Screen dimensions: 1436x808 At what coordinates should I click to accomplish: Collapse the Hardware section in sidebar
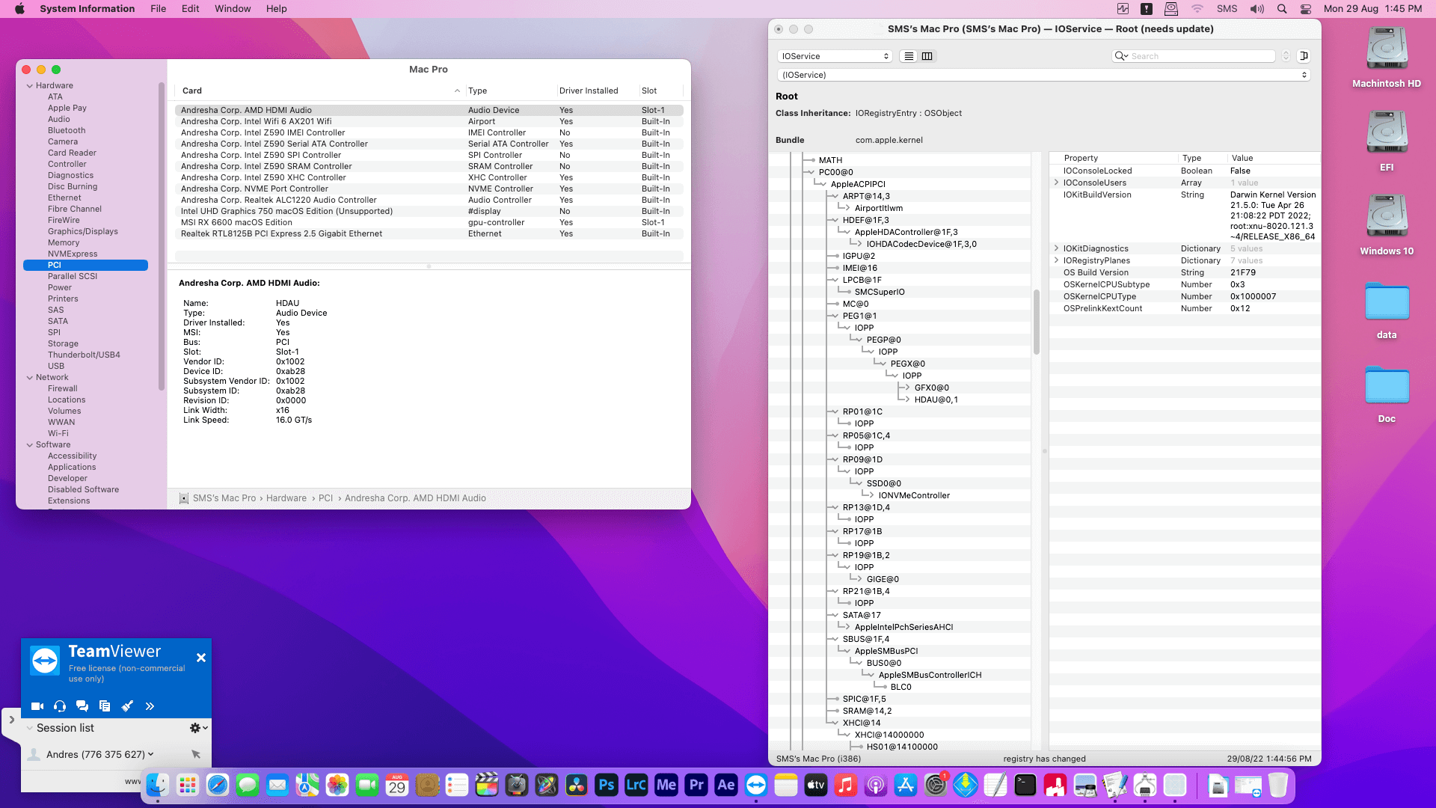click(30, 85)
